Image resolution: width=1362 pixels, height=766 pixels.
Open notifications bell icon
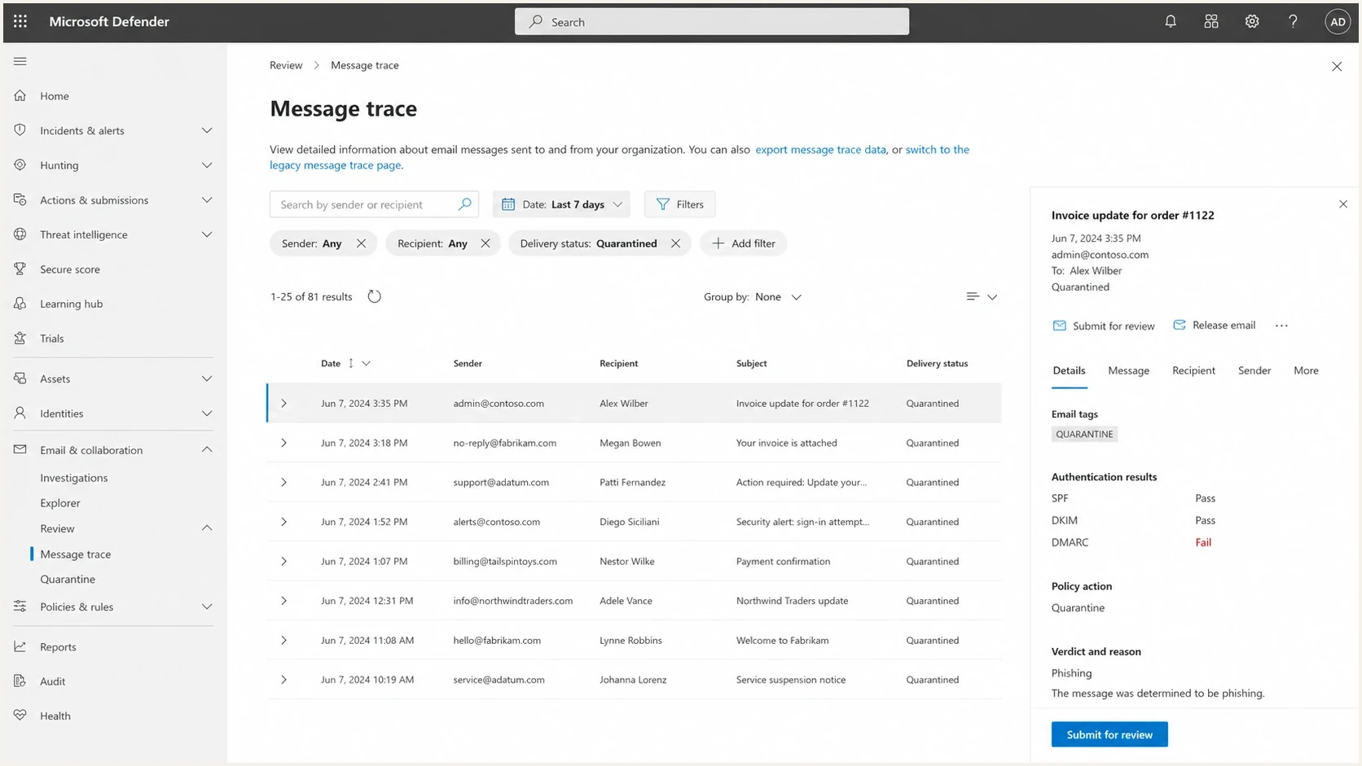click(1171, 22)
